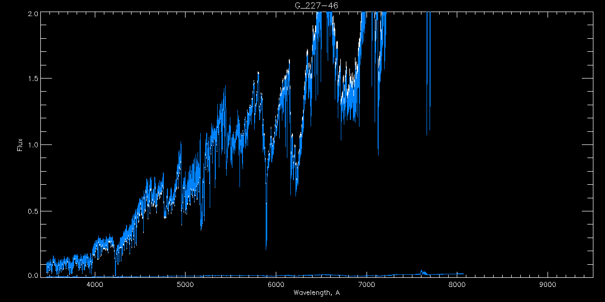Select the 7000 wavelength tick label

(x=367, y=285)
